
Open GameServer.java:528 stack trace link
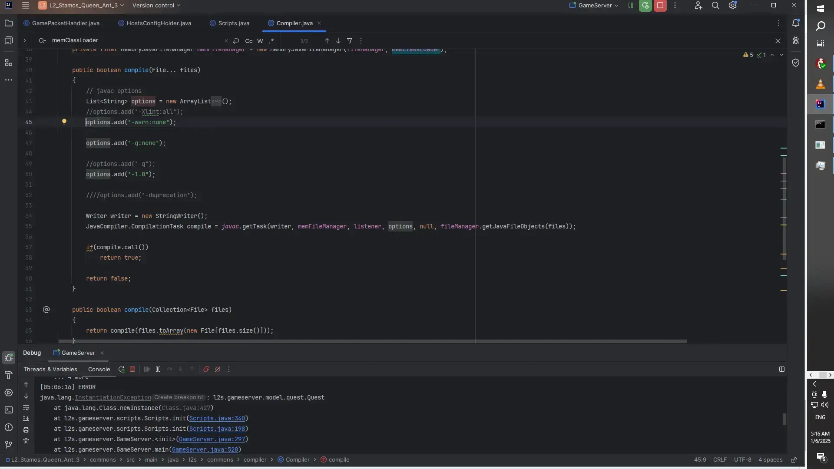(x=205, y=450)
